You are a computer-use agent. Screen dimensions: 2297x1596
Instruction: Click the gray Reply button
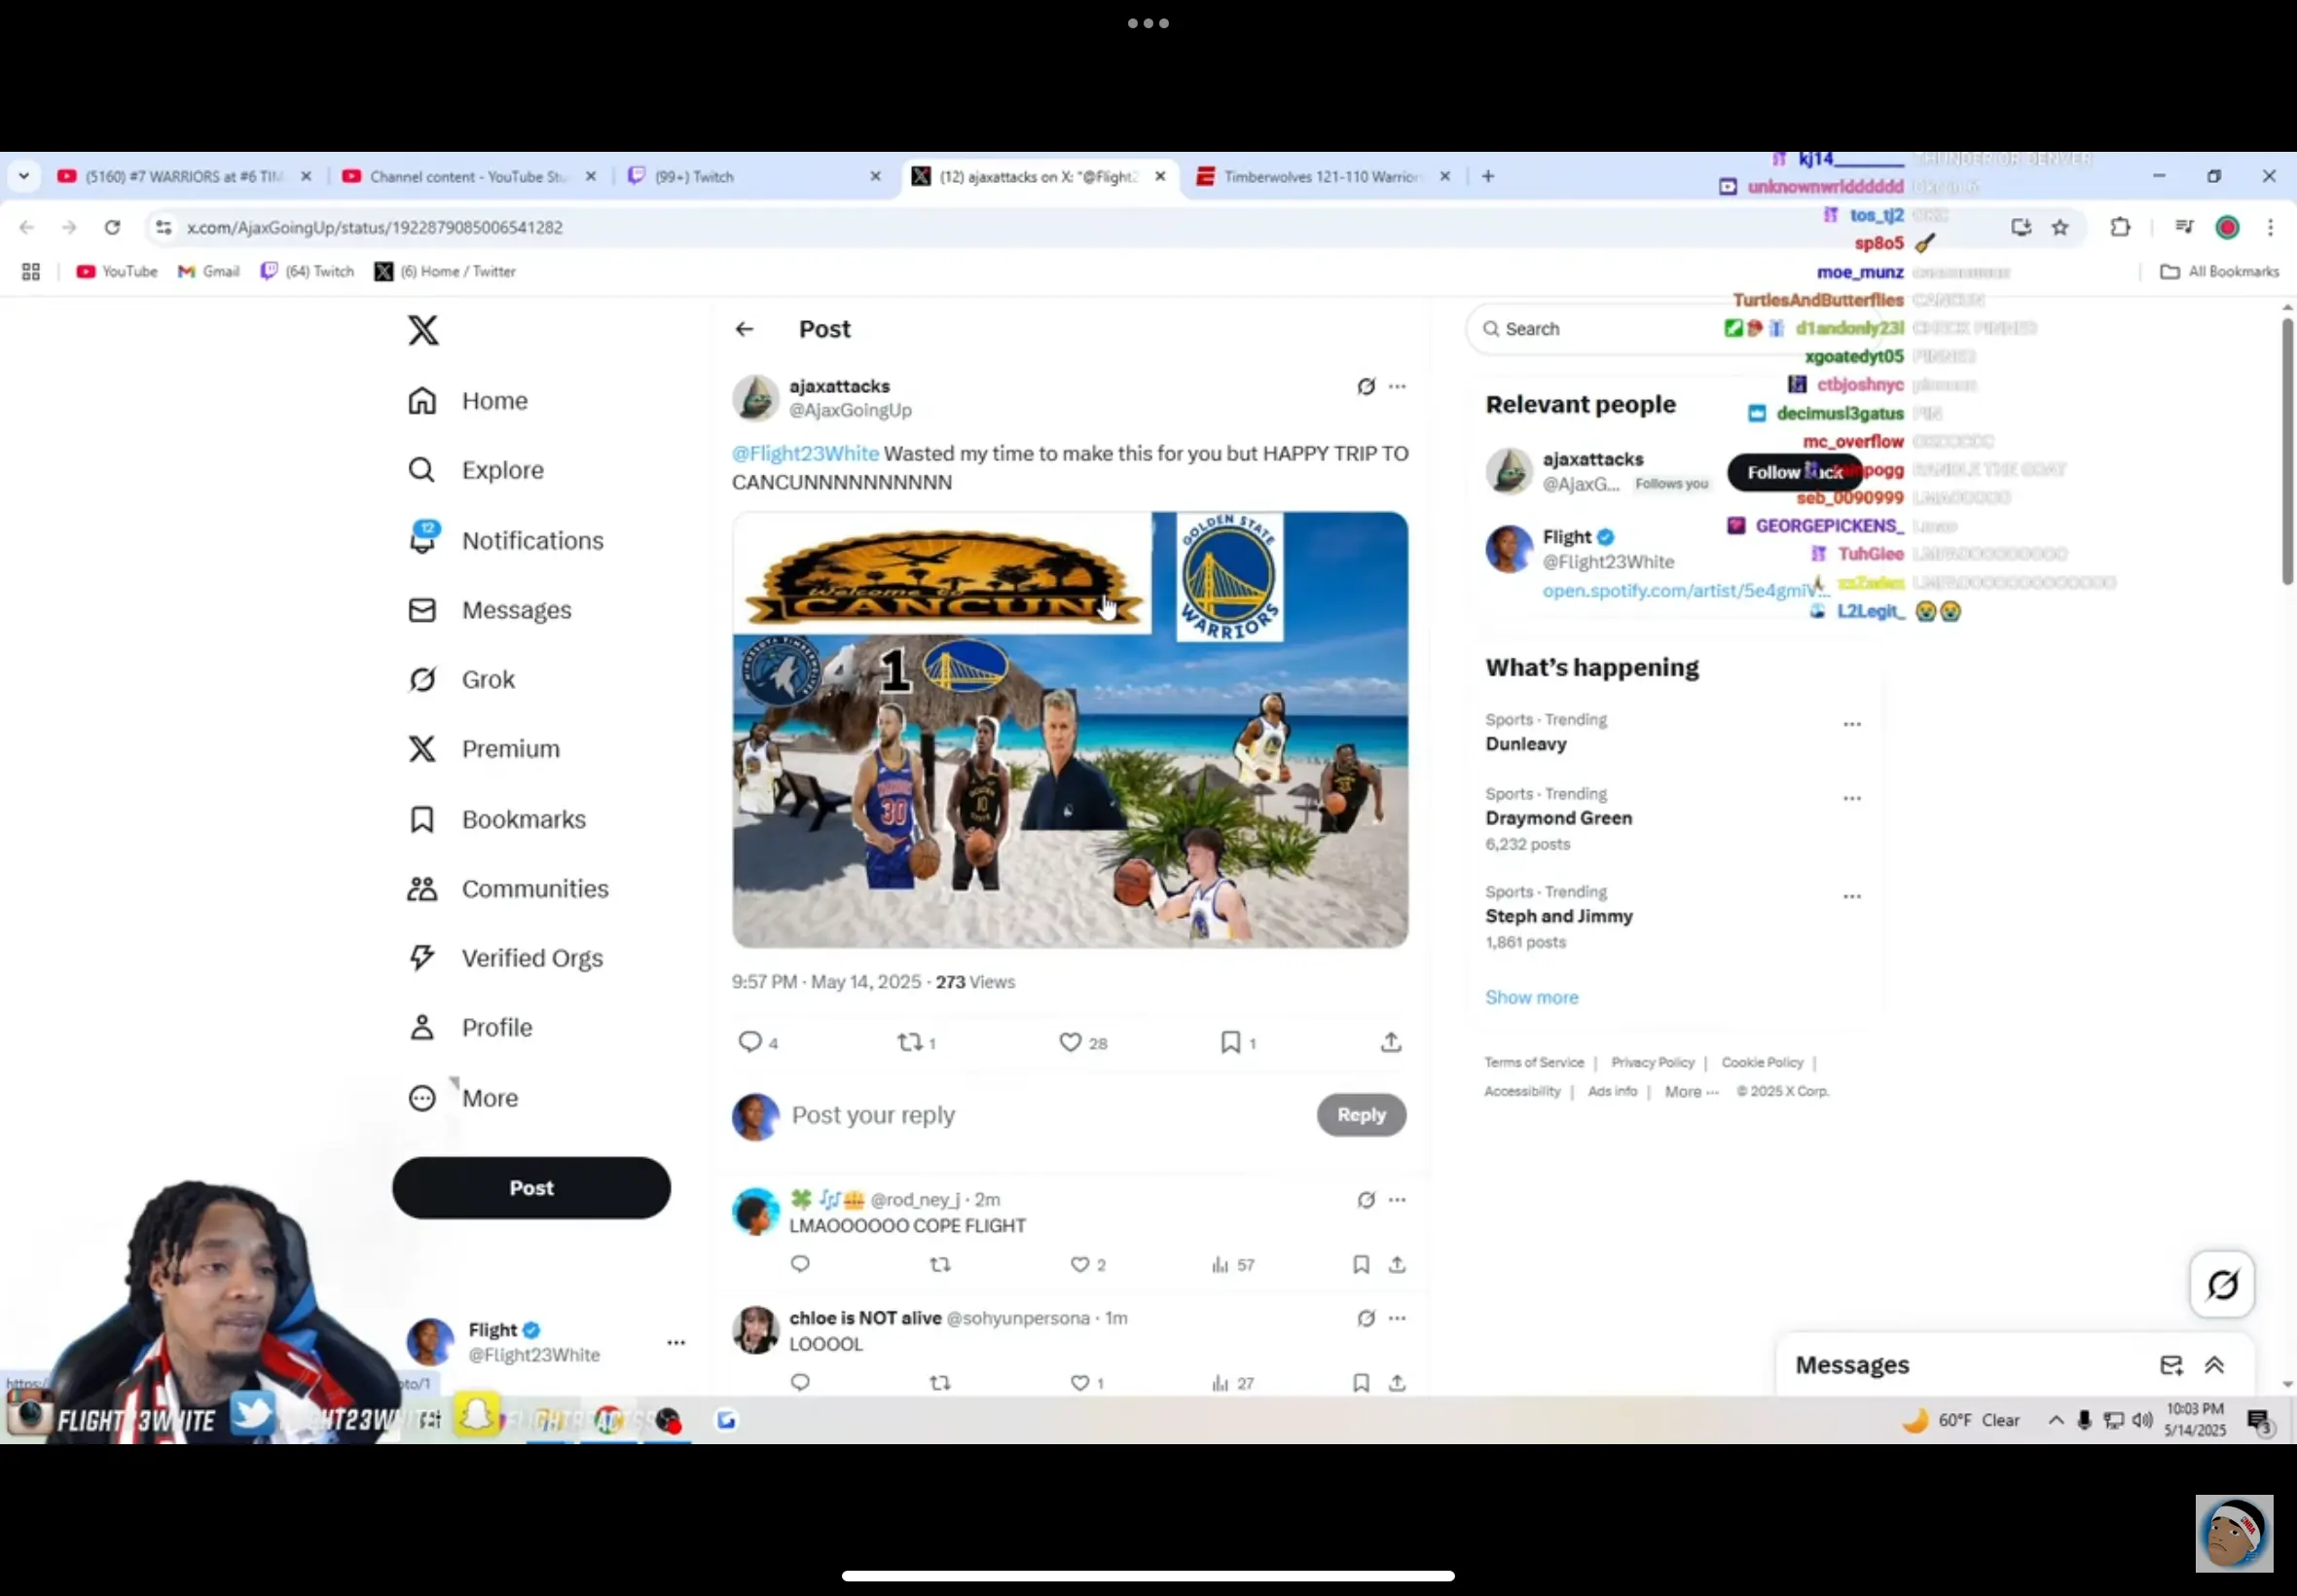tap(1361, 1115)
